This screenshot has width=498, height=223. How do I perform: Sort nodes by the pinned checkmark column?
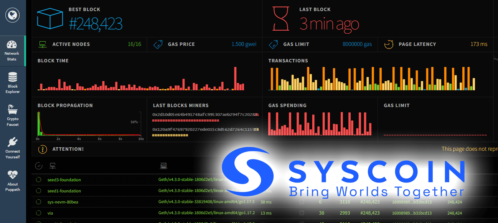click(x=38, y=166)
